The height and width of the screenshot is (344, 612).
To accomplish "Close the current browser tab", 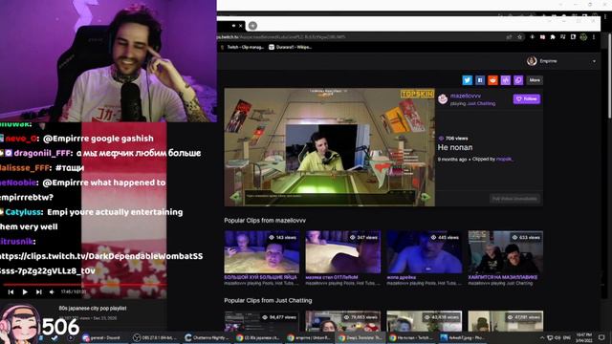I will (241, 26).
